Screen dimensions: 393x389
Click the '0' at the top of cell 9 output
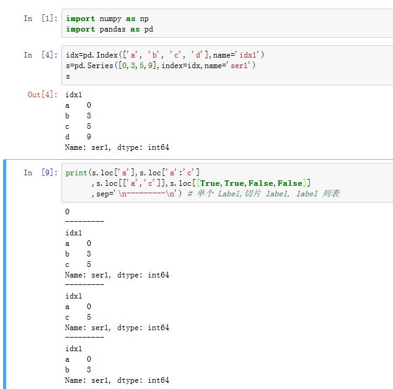click(x=67, y=211)
